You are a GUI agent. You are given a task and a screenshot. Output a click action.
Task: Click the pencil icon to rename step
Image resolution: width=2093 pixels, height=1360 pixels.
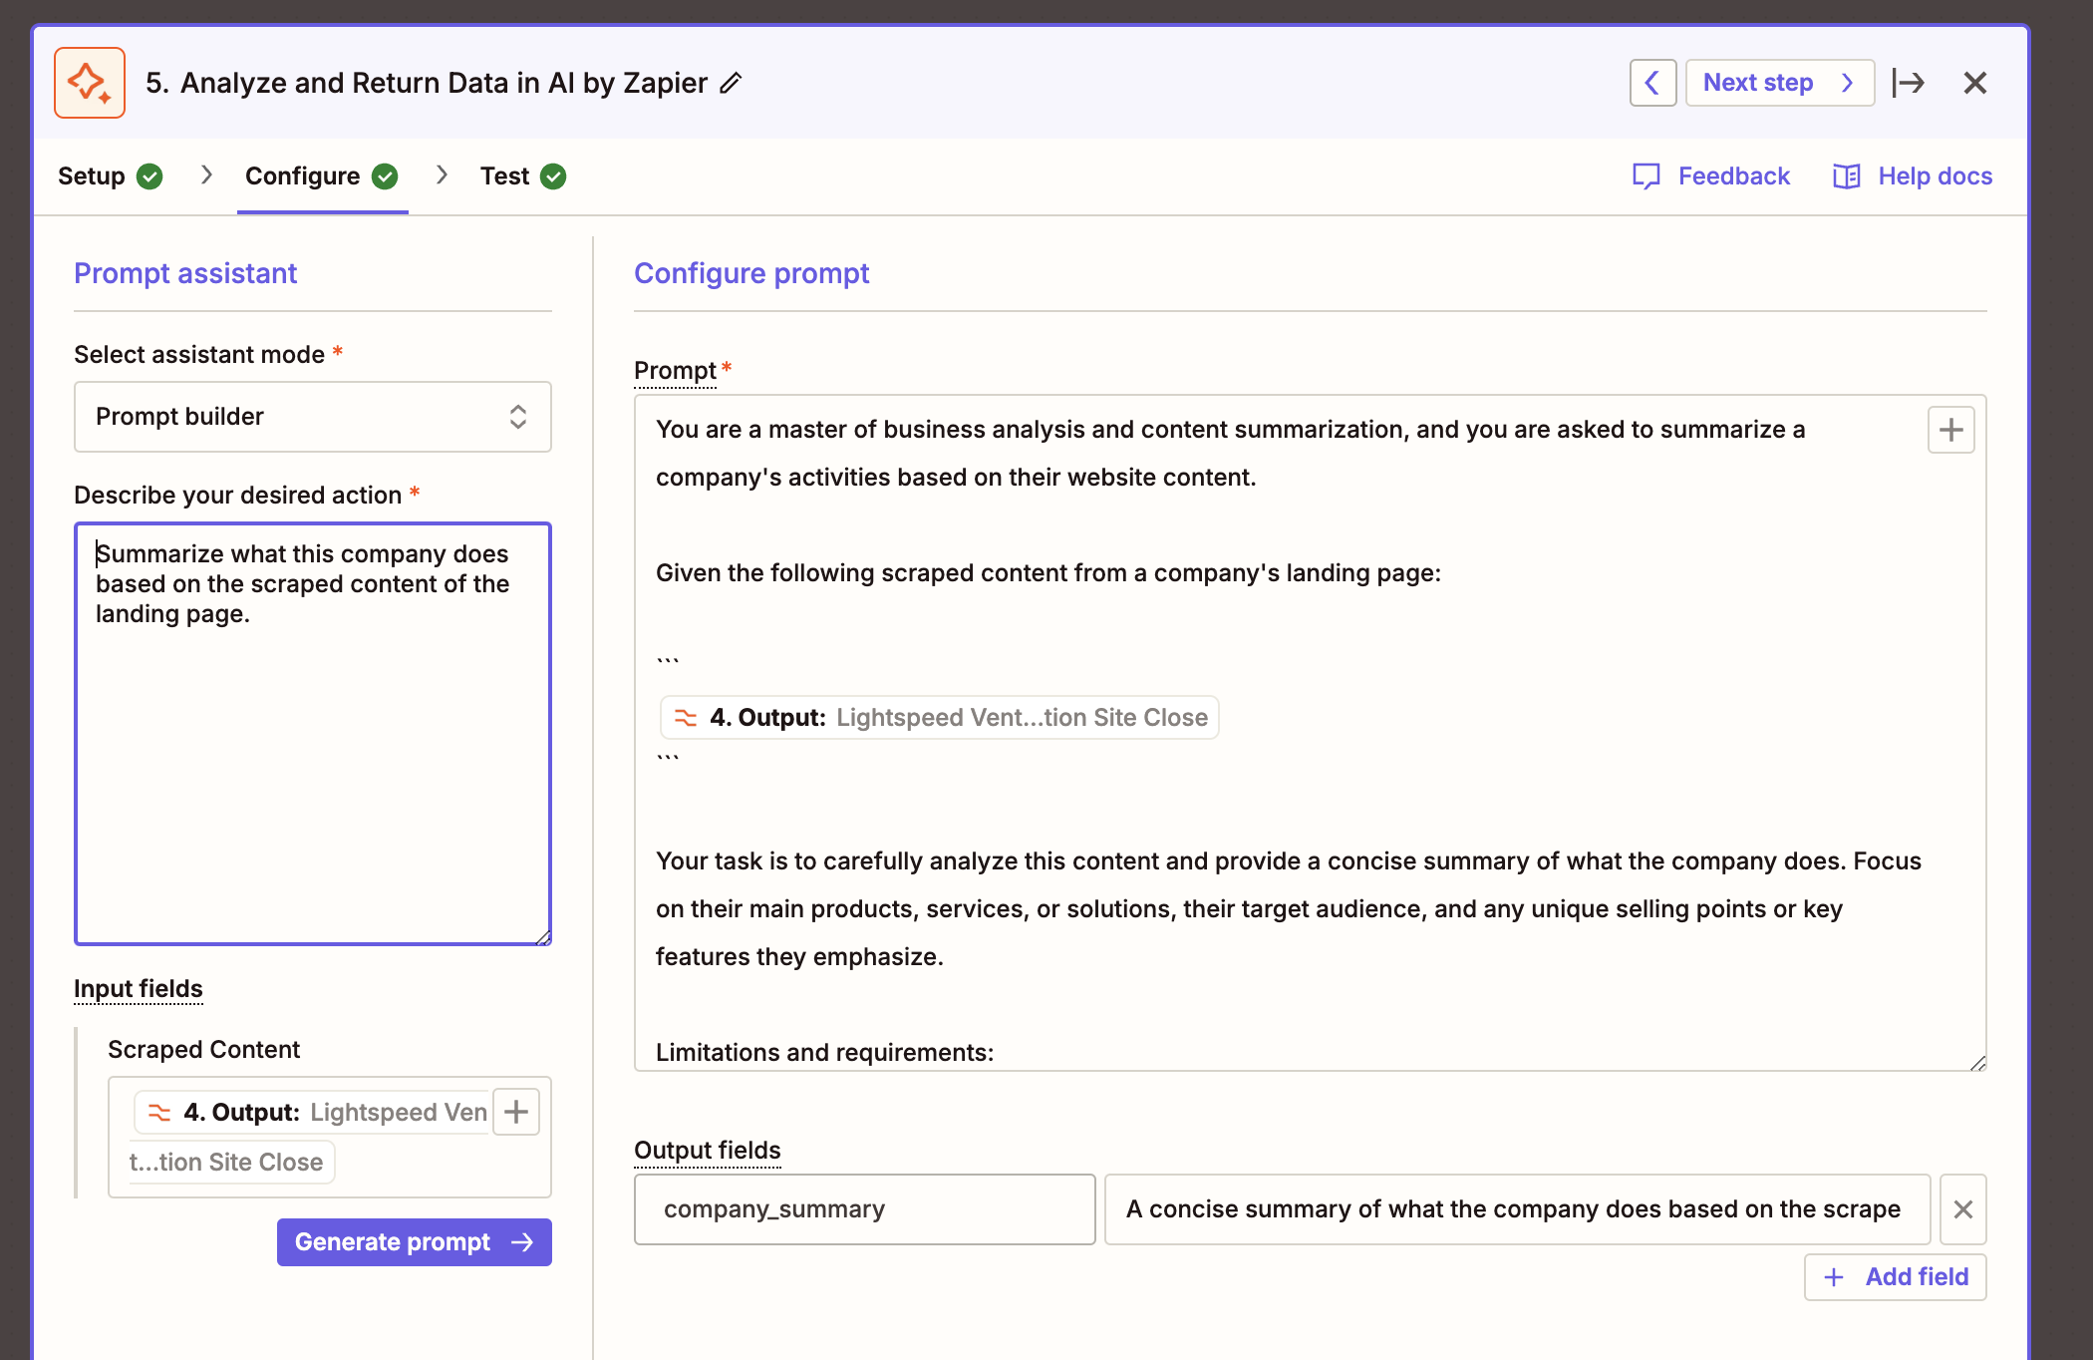(x=732, y=83)
